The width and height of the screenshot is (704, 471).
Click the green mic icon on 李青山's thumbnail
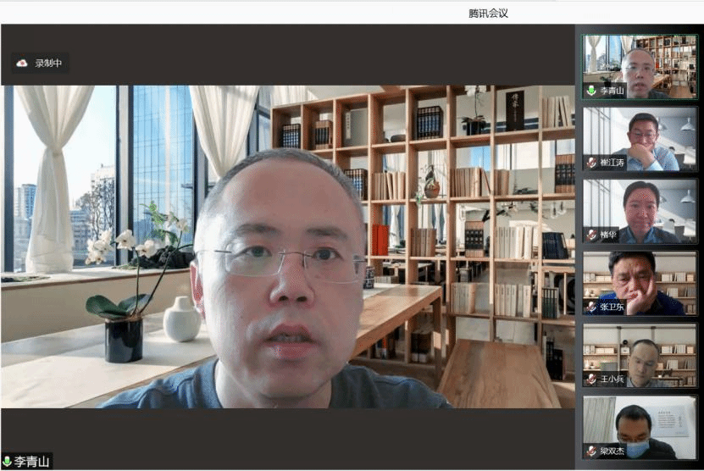click(x=591, y=91)
